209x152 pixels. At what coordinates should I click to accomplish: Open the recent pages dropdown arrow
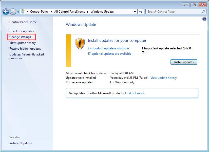(x=18, y=12)
